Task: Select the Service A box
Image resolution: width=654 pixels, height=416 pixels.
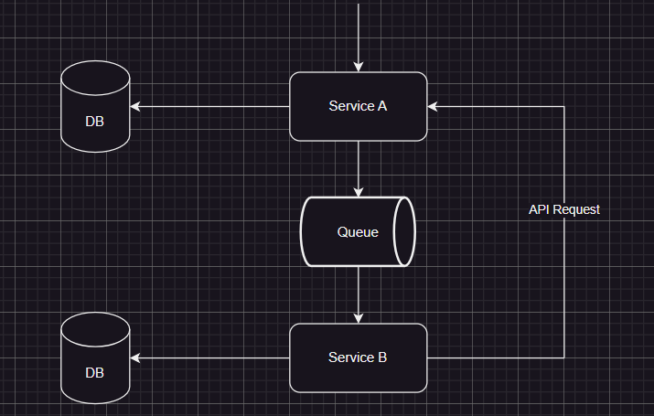Action: (x=358, y=106)
